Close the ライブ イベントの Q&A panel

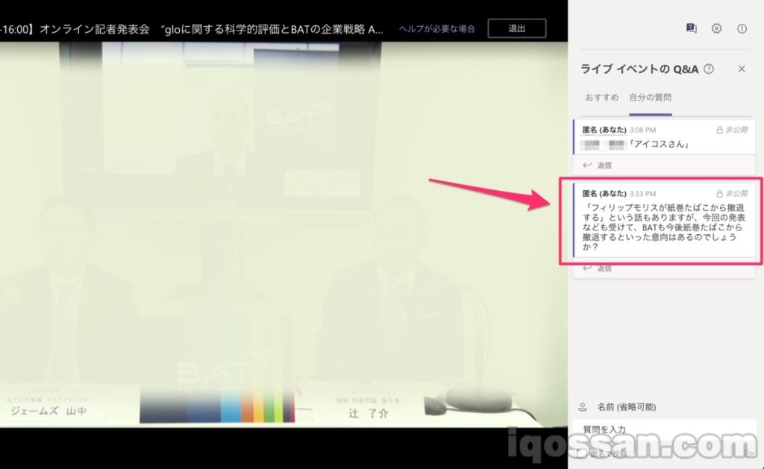[742, 69]
